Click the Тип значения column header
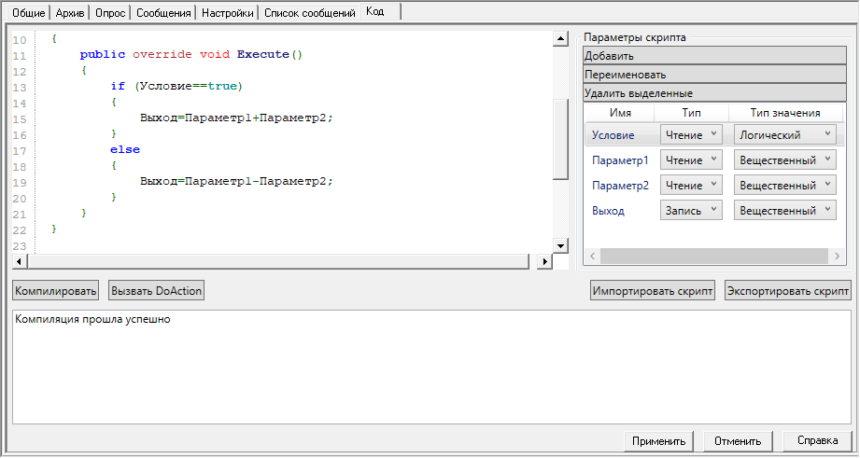Viewport: 860px width, 458px height. (785, 112)
